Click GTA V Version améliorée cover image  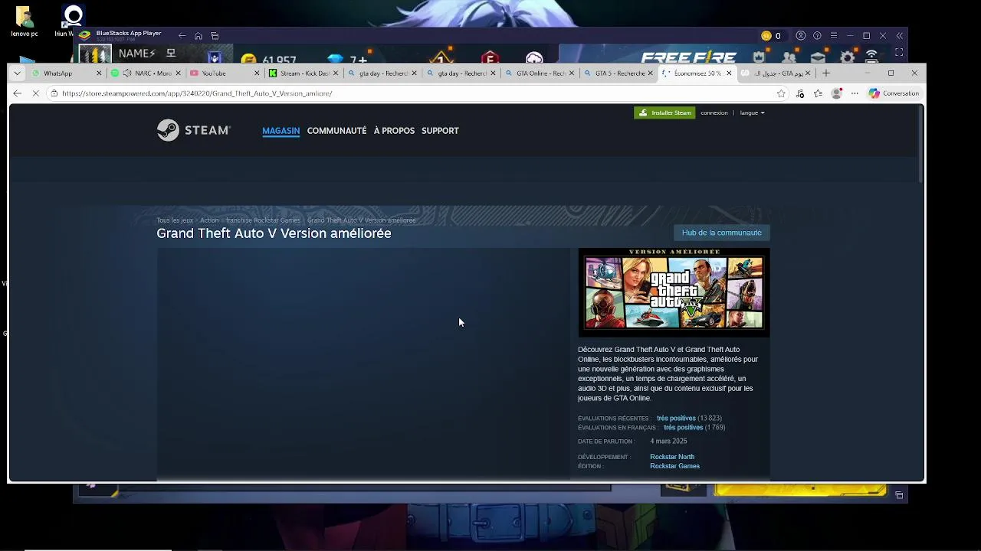[x=674, y=292]
